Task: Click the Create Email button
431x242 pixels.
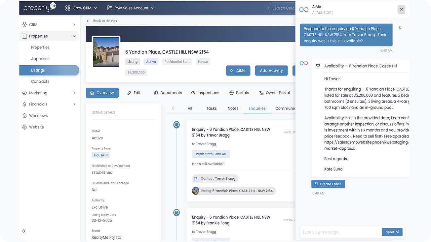Action: tap(328, 184)
